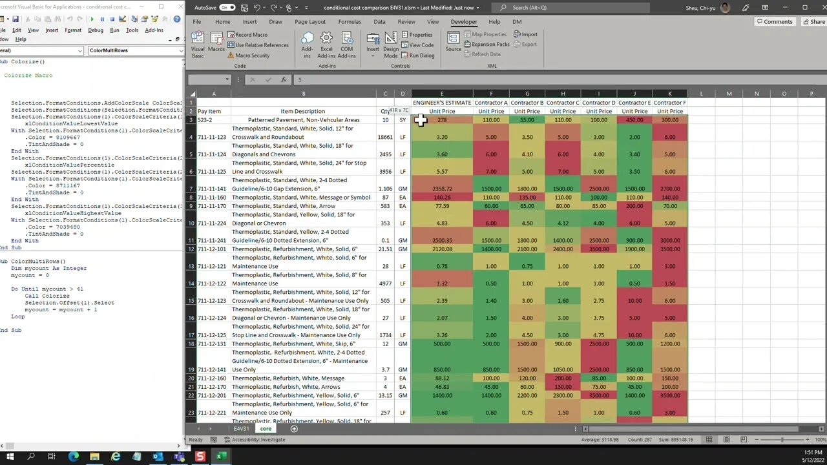The image size is (827, 465).
Task: Open Expansion Packs
Action: point(487,45)
